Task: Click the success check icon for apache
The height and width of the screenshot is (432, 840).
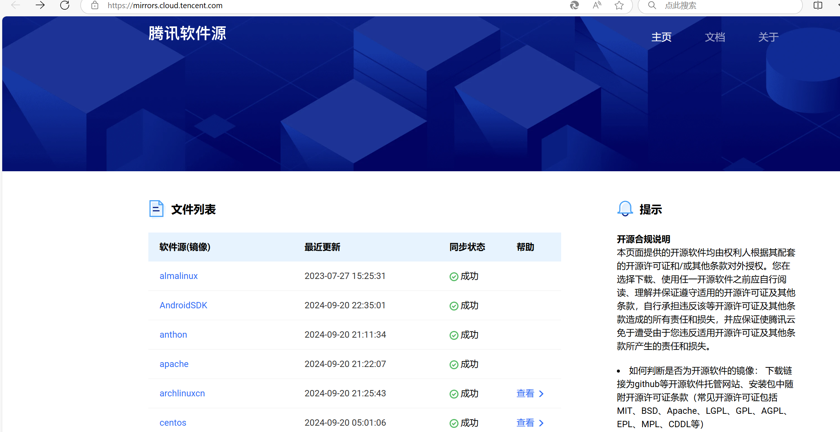Action: (x=454, y=365)
